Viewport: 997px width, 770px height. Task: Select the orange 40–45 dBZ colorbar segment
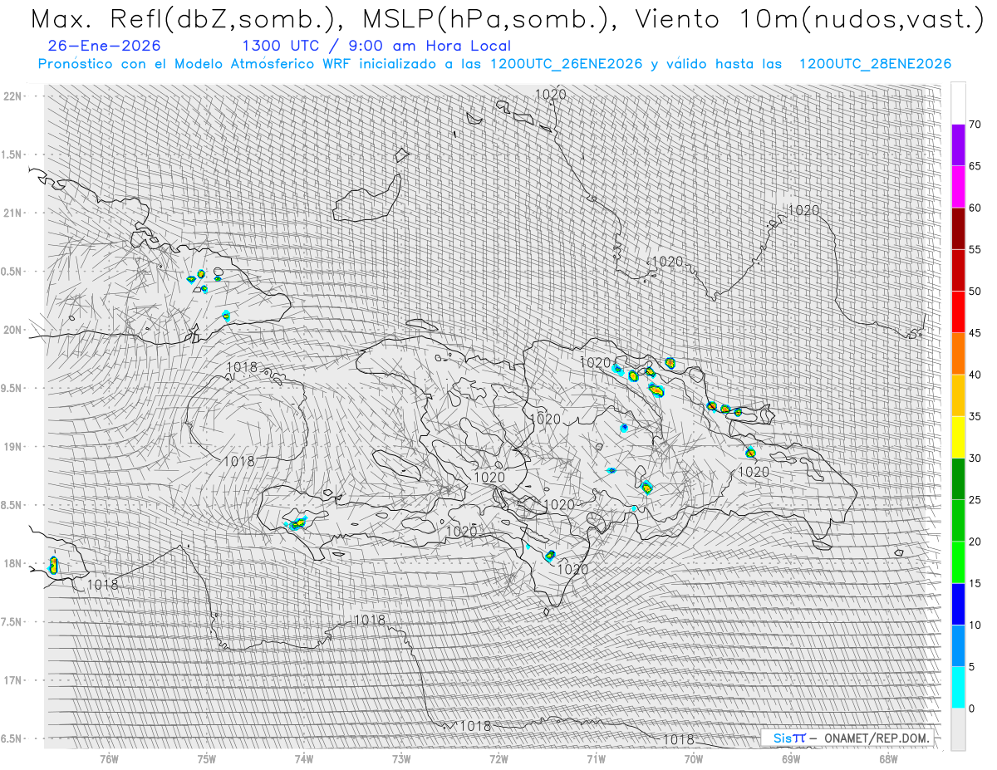click(958, 354)
